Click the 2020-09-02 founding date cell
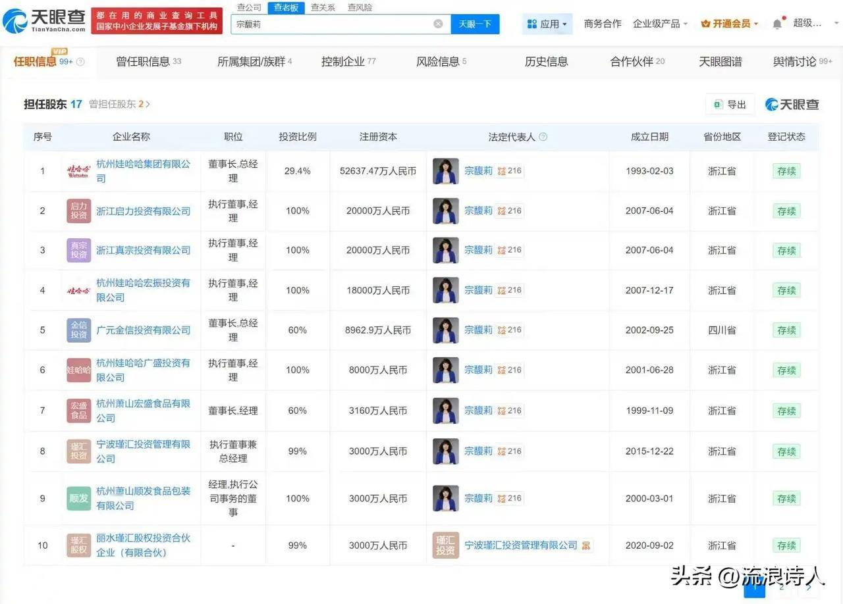Viewport: 843px width, 604px height. pyautogui.click(x=649, y=545)
